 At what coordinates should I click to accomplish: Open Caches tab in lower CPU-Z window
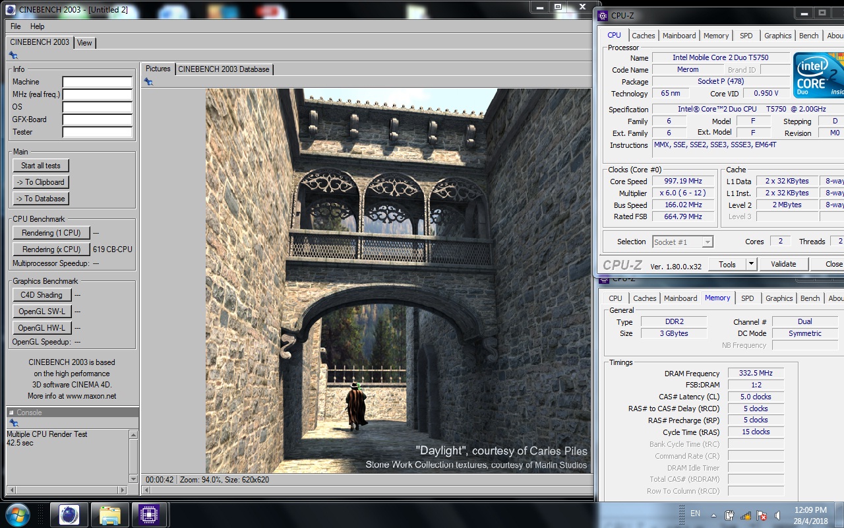pyautogui.click(x=644, y=298)
